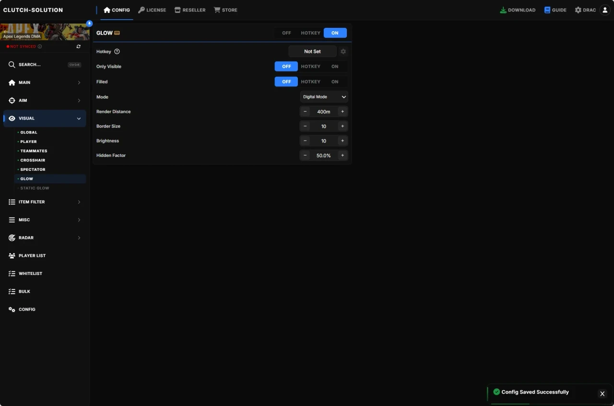Open the STORE tab in the navigation
Screen dimensions: 614x406
click(x=225, y=10)
